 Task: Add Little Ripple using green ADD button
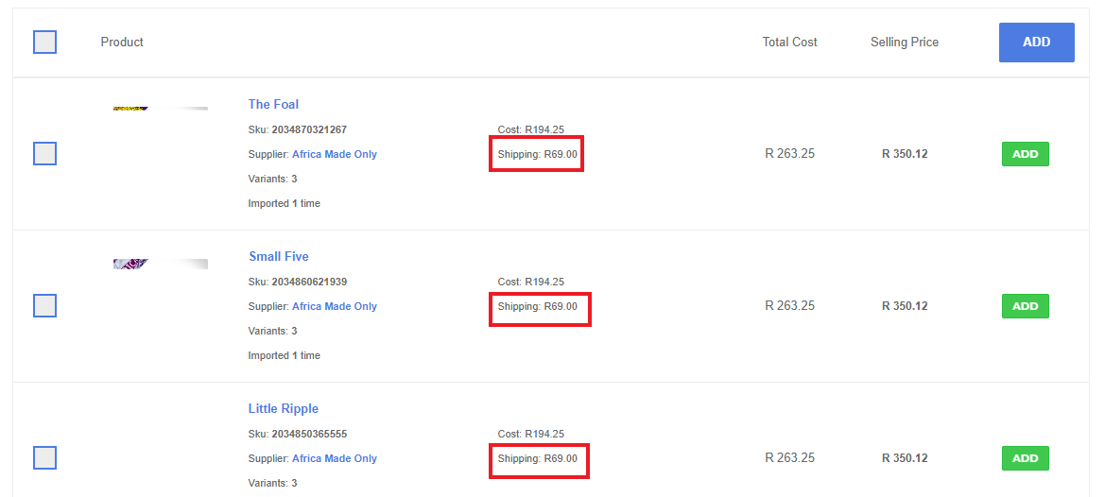[1025, 458]
